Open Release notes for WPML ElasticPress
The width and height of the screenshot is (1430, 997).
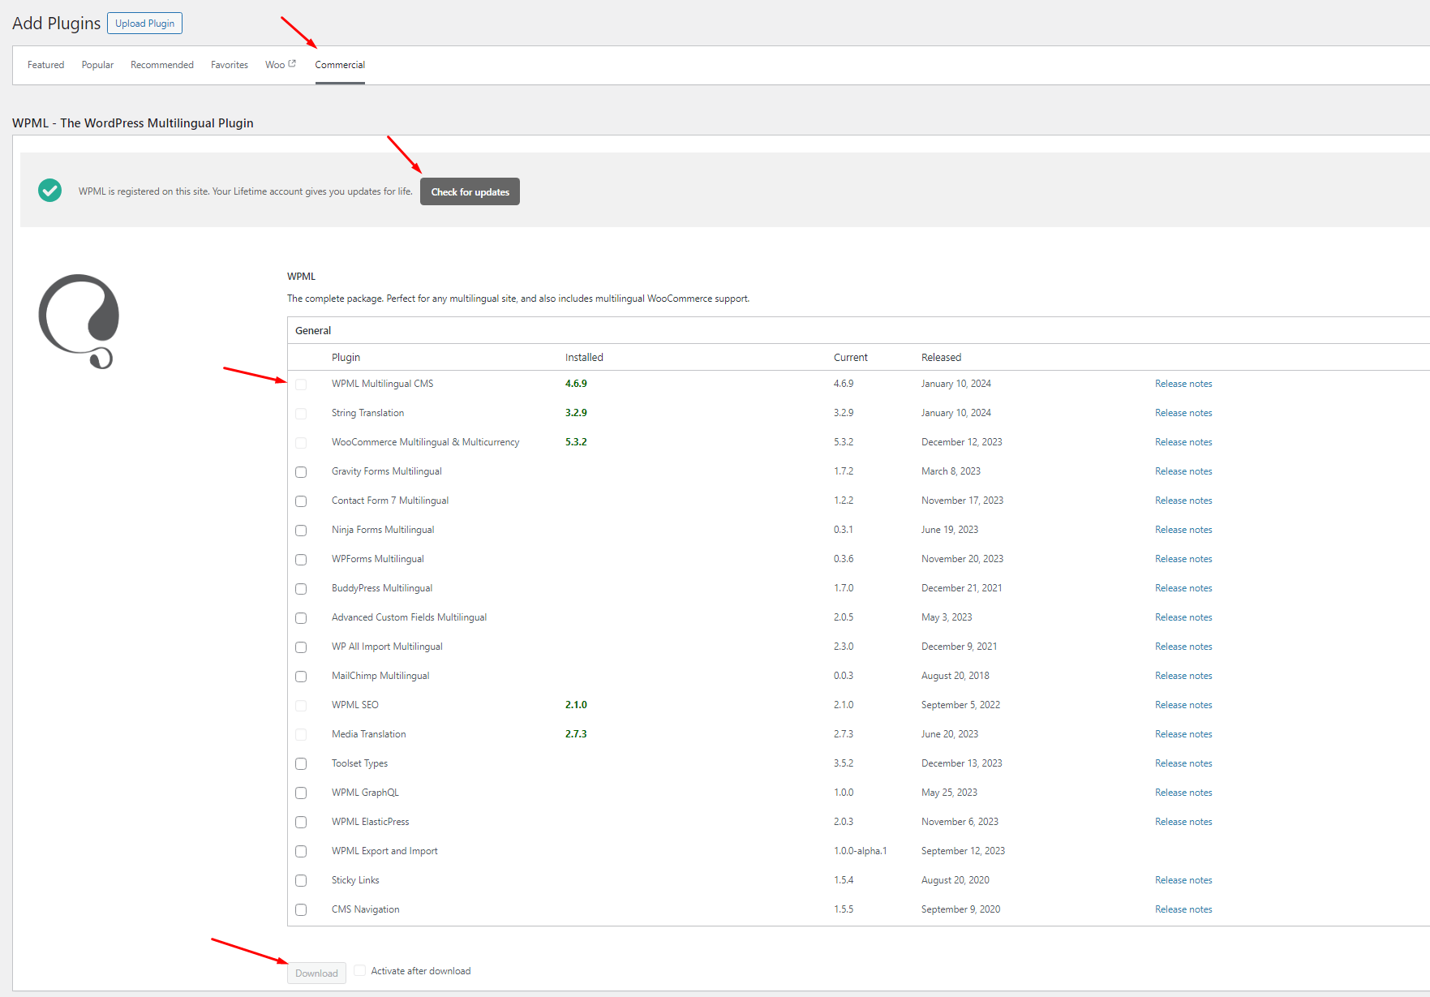[1183, 822]
